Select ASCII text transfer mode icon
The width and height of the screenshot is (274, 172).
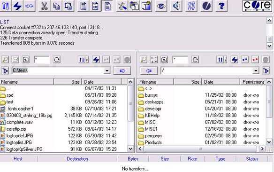click(83, 6)
